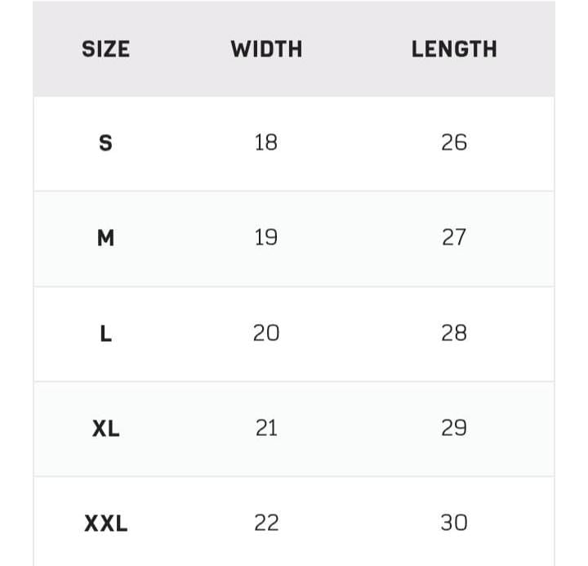Click length value 28 for size L

click(x=454, y=333)
